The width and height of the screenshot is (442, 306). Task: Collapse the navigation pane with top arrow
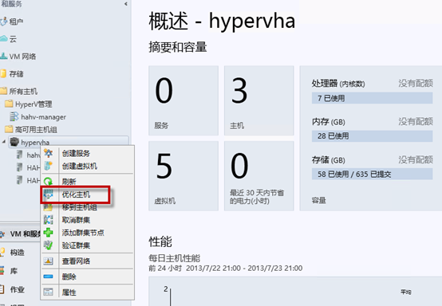point(126,4)
